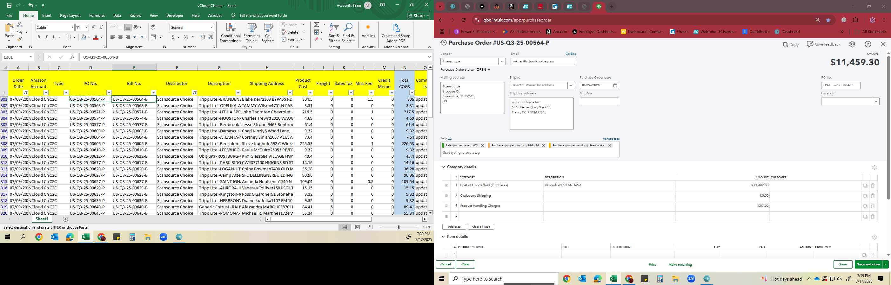Click Merge & Center icon in Alignment group
Viewport: 891px width, 285px height.
tap(154, 37)
